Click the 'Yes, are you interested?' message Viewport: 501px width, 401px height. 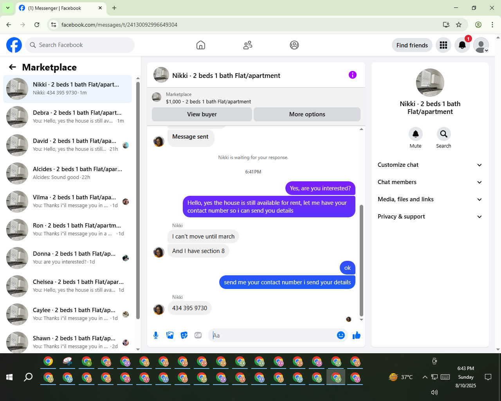[x=320, y=188]
